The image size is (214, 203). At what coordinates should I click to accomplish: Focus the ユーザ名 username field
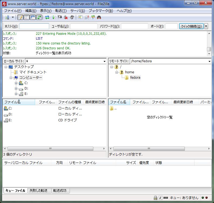(x=84, y=26)
